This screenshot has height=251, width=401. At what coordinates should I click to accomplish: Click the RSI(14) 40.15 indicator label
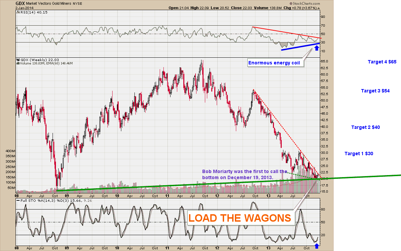click(34, 12)
